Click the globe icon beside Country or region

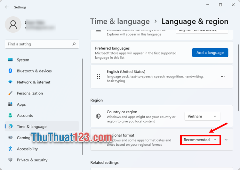[x=98, y=117]
